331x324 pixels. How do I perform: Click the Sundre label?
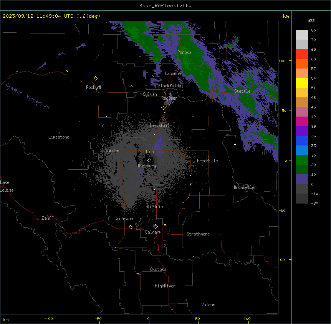click(x=112, y=150)
